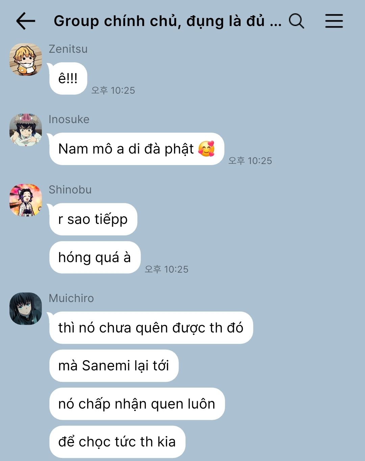This screenshot has width=365, height=461.
Task: Click the Zenitsu sender name
Action: tap(68, 49)
